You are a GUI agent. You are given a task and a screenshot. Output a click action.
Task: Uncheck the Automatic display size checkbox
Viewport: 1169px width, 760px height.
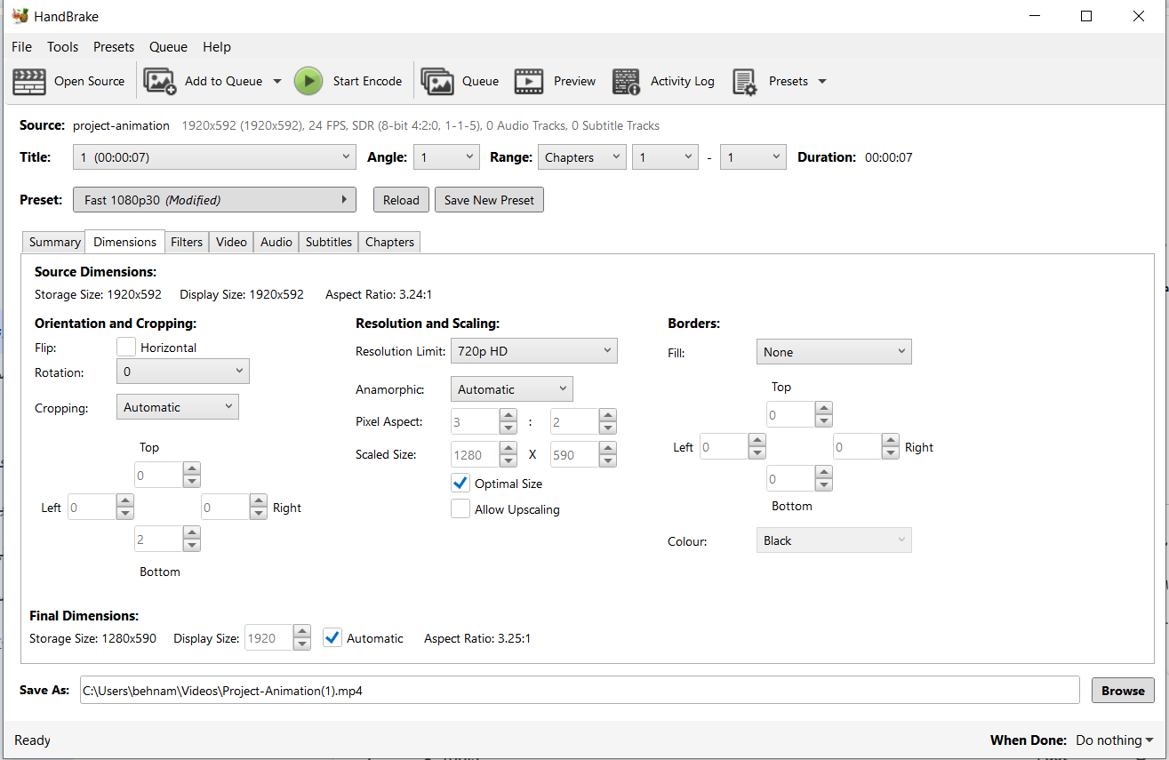click(332, 638)
